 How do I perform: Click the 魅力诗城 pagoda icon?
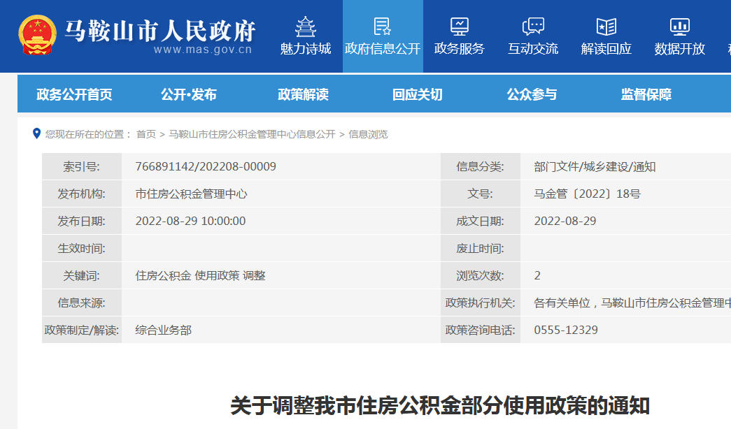(305, 27)
